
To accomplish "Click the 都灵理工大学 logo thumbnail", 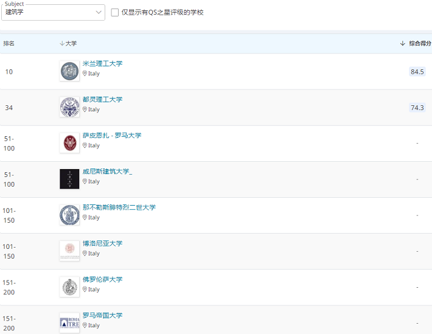I will click(69, 107).
